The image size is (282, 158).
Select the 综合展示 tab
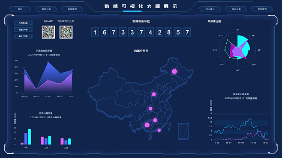[x=210, y=9]
